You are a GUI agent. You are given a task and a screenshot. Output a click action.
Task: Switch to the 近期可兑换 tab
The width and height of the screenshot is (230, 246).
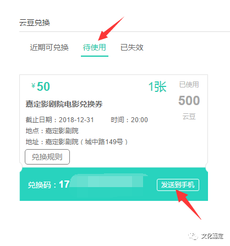pos(49,47)
